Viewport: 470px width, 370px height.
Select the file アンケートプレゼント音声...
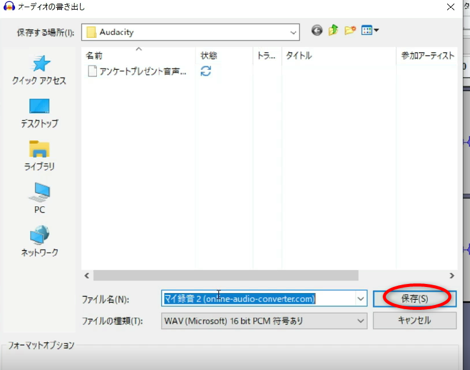(137, 72)
